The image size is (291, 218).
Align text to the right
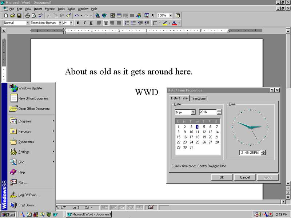point(112,23)
